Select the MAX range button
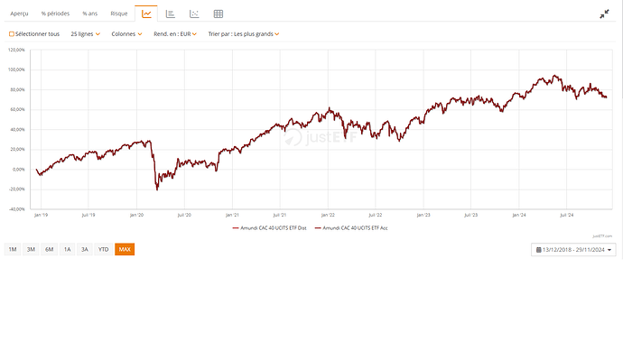623x351 pixels. [x=125, y=249]
